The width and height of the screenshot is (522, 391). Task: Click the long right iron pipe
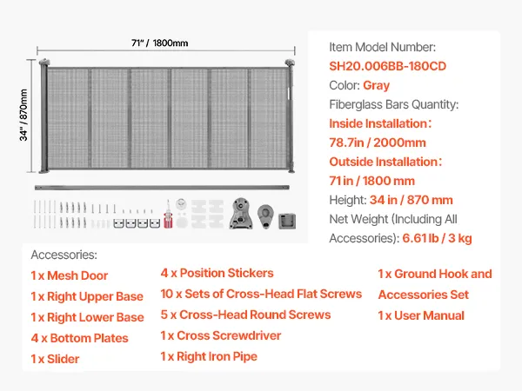[x=162, y=188]
